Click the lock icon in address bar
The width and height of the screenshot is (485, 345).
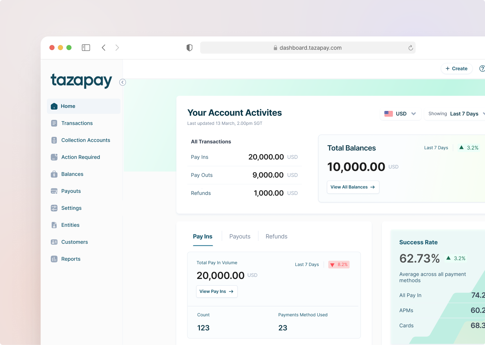pos(275,48)
